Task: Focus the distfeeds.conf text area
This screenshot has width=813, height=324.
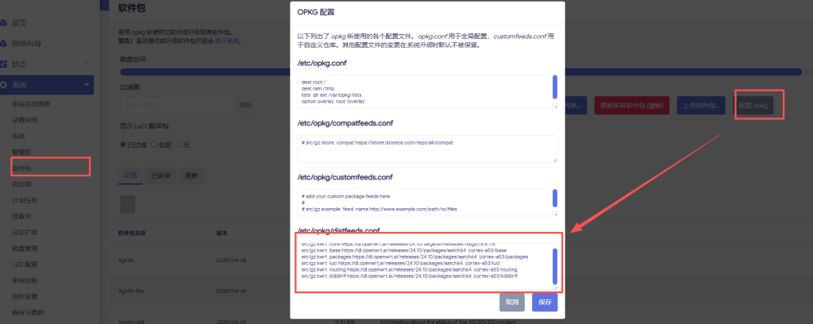Action: pyautogui.click(x=427, y=267)
